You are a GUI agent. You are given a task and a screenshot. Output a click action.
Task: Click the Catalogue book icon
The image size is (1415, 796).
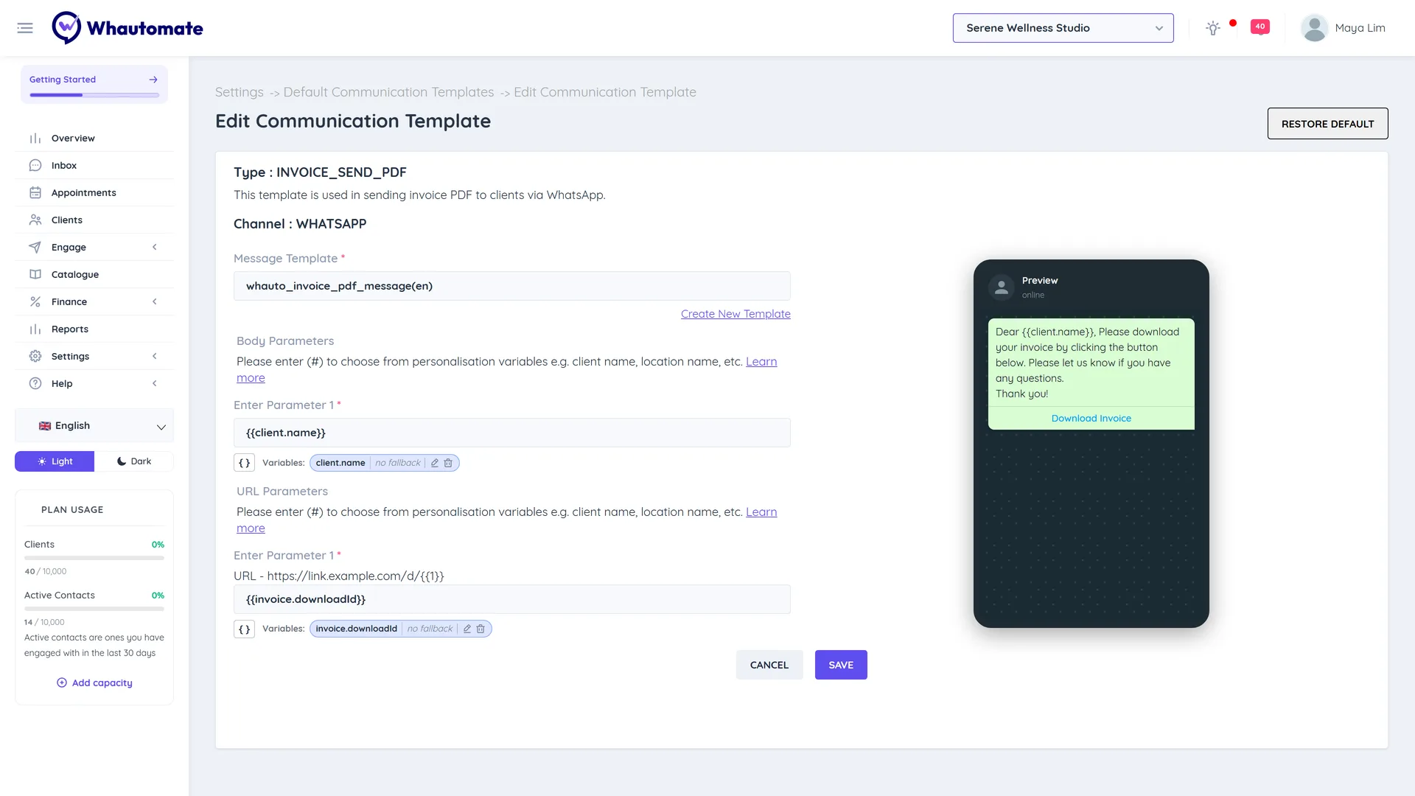tap(35, 275)
